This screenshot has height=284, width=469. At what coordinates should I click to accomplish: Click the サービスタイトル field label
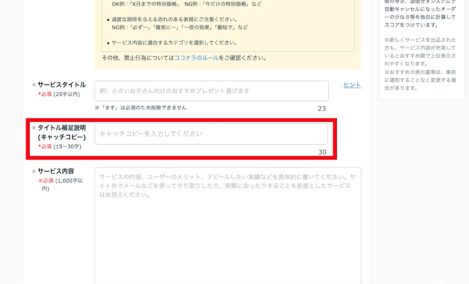pos(62,85)
